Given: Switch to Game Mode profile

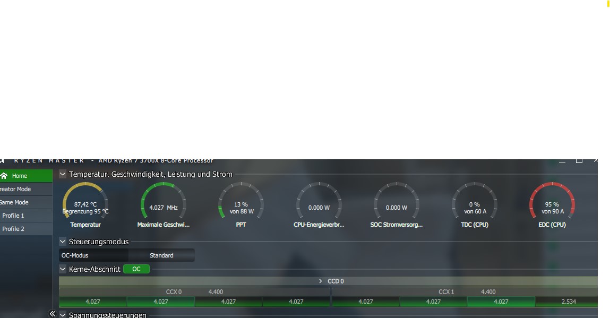Looking at the screenshot, I should point(25,202).
